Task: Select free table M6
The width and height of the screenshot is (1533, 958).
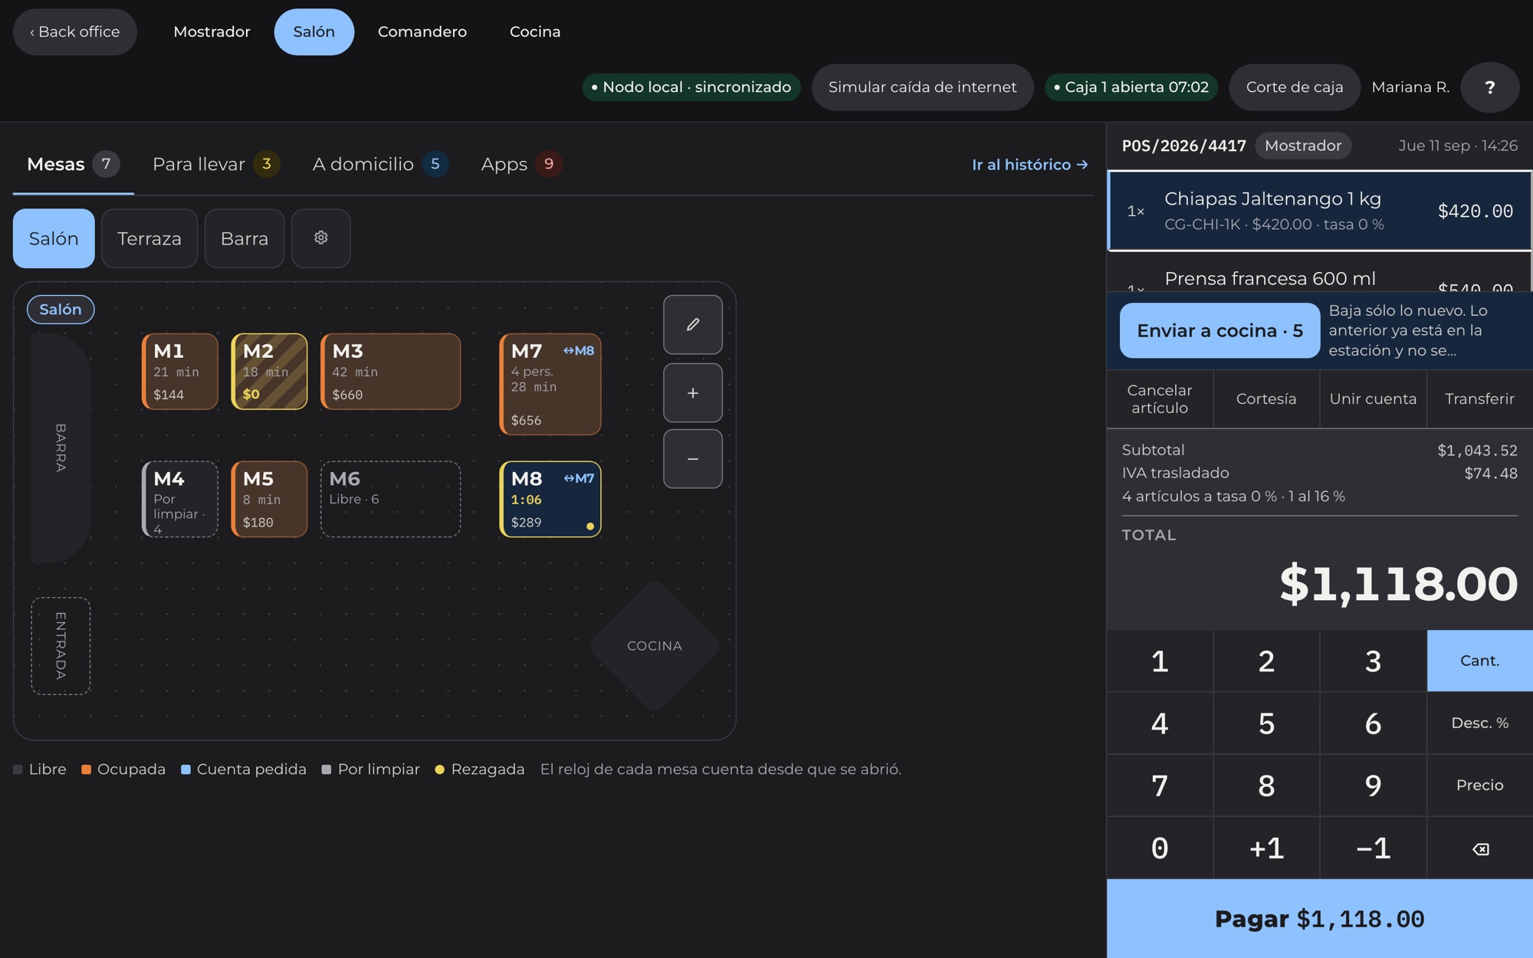Action: 390,499
